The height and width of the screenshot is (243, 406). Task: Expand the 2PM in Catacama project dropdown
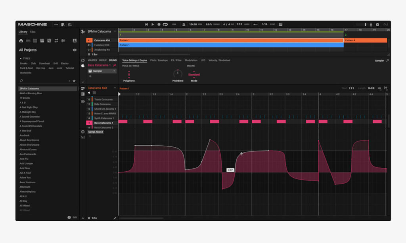coord(115,31)
